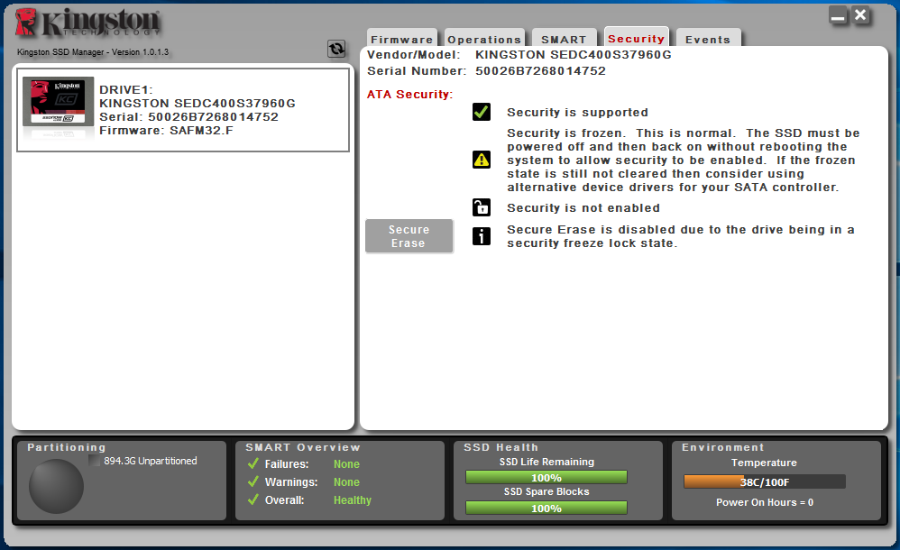Click checkmark next to Overall

click(x=253, y=500)
